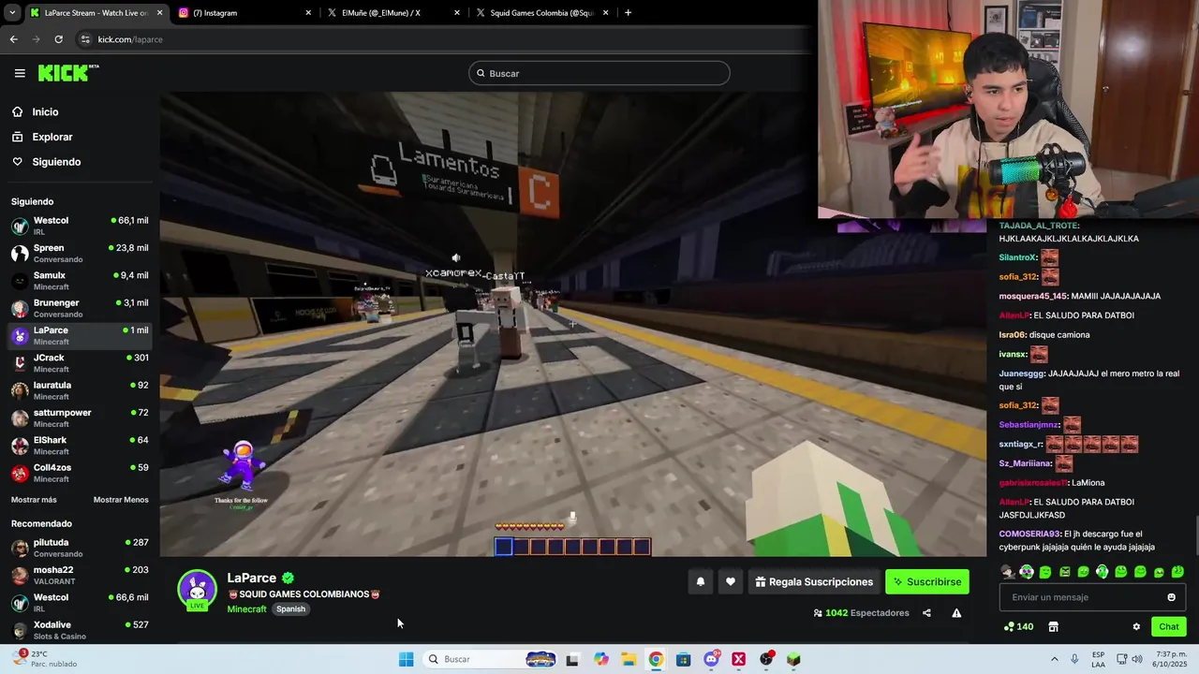Open the Kick hamburger menu
Screen dimensions: 1199x674
coord(20,73)
